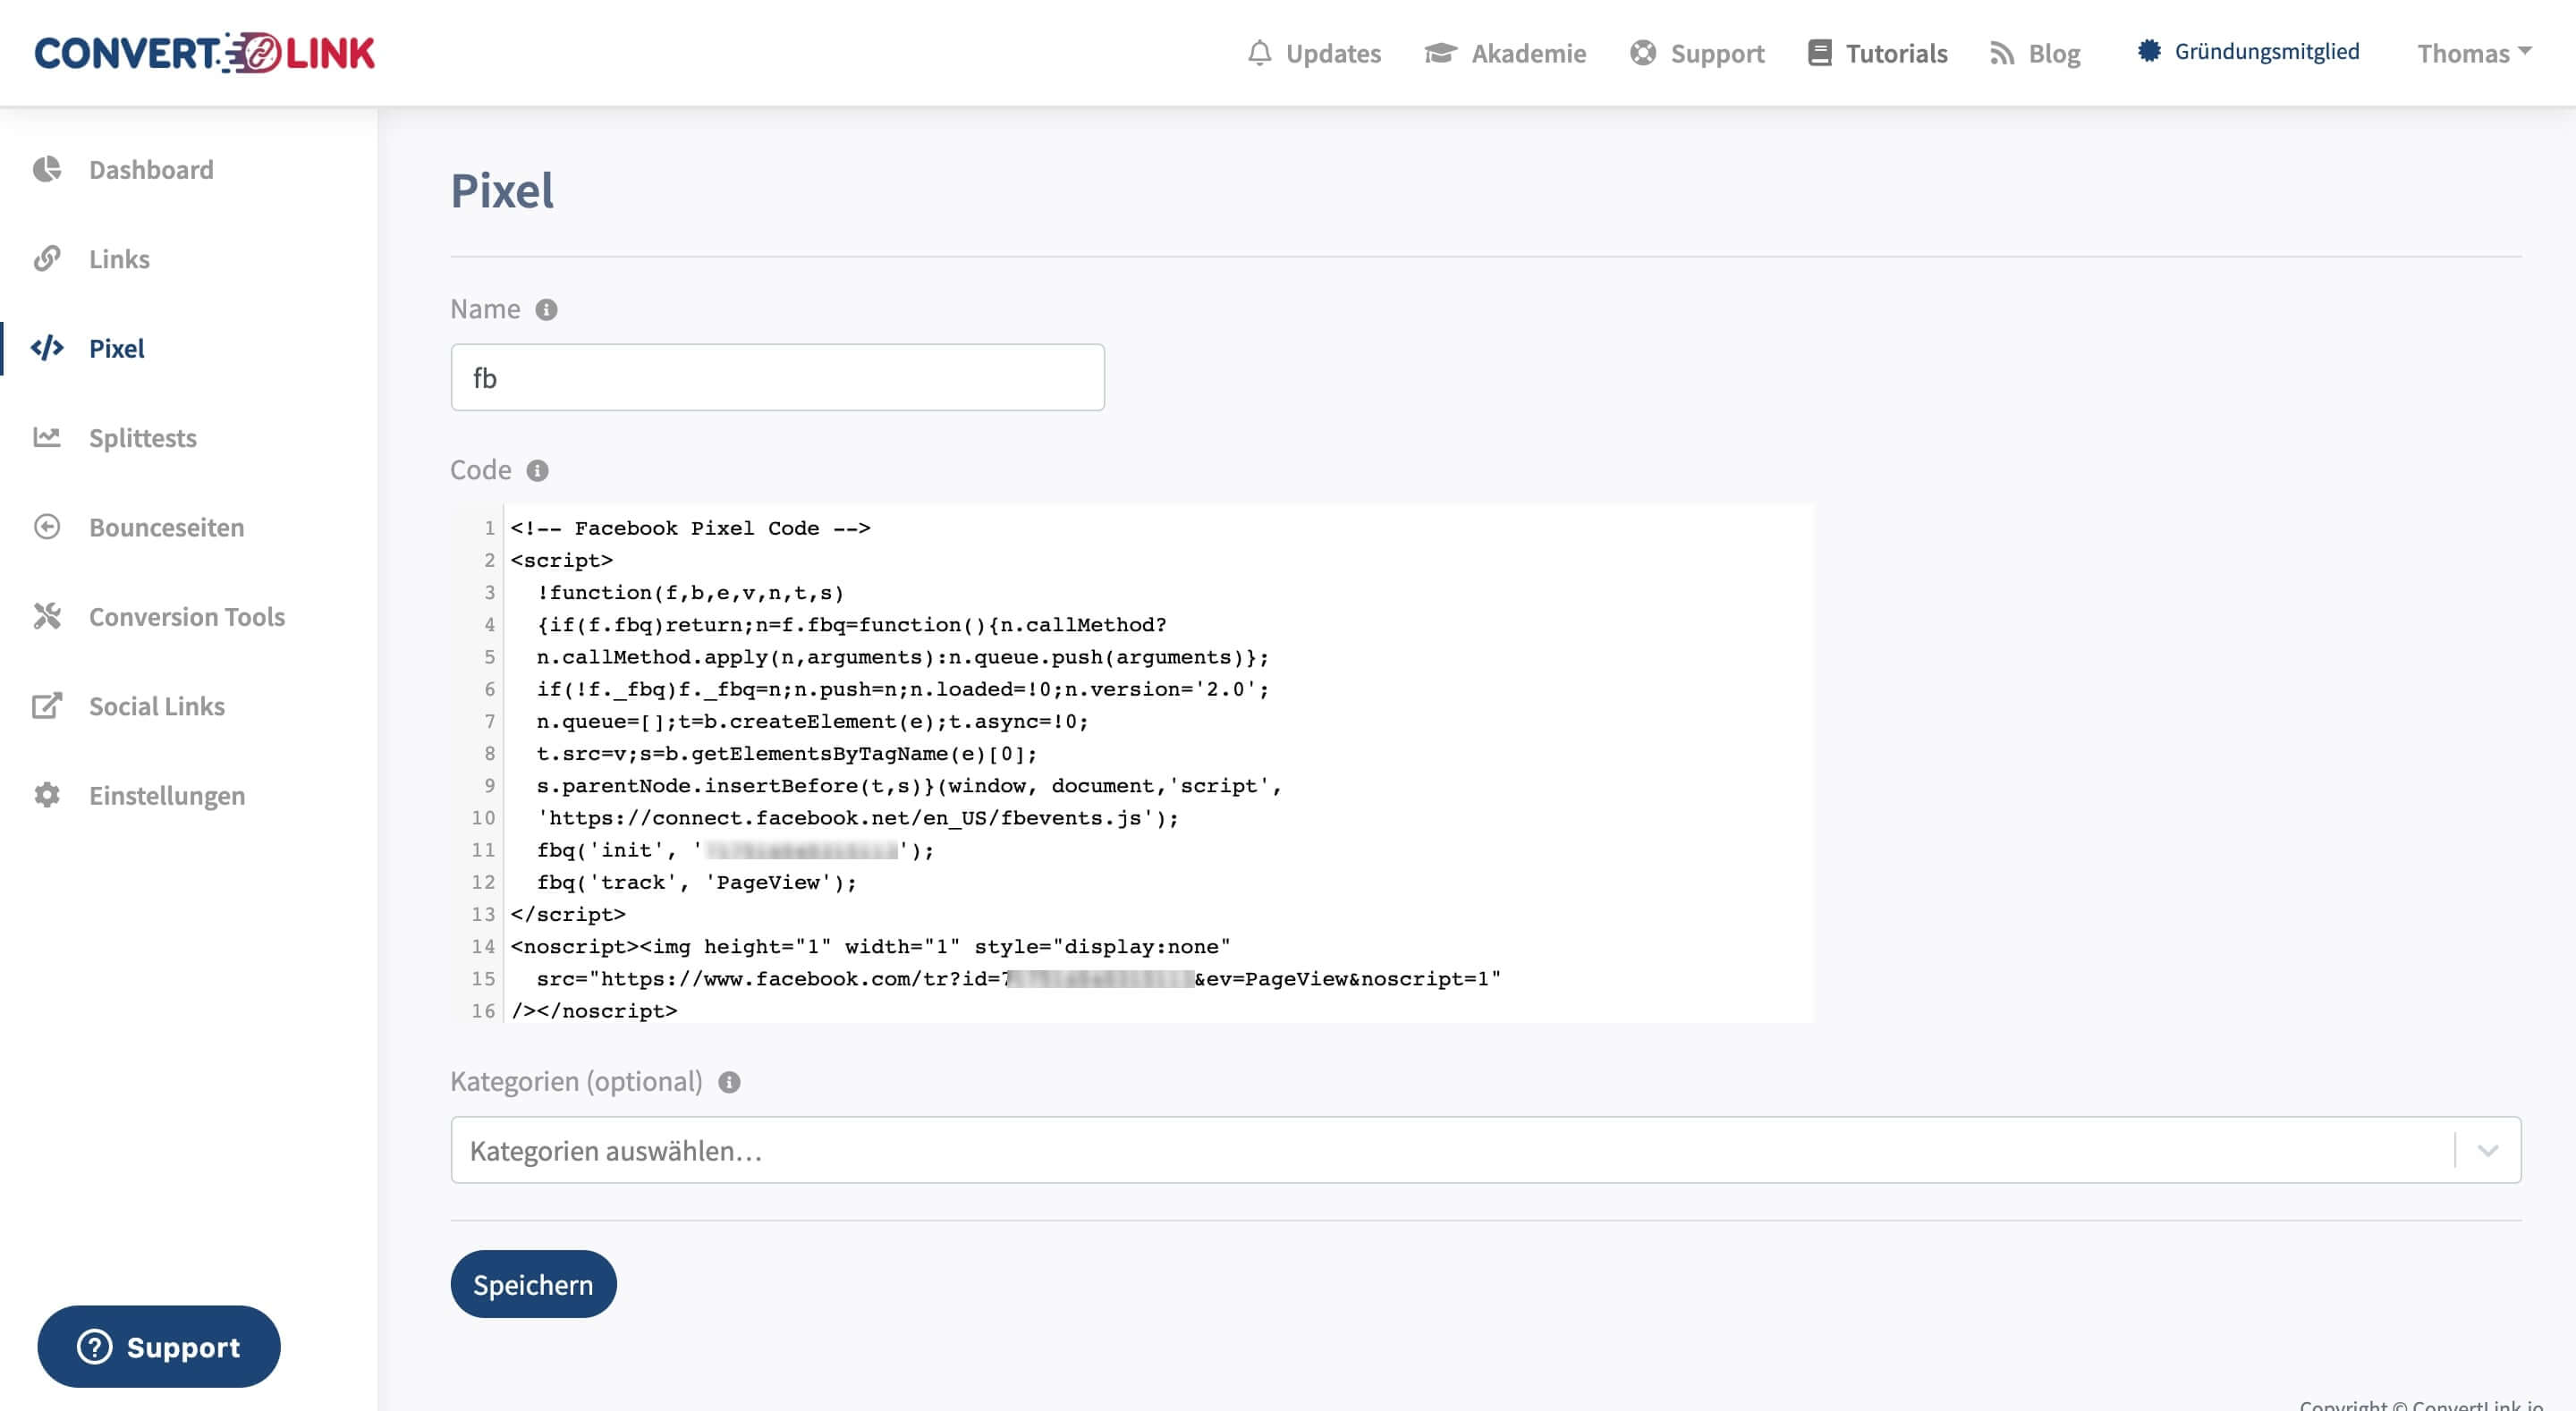Open the Support link in header
Image resolution: width=2576 pixels, height=1411 pixels.
pyautogui.click(x=1697, y=53)
